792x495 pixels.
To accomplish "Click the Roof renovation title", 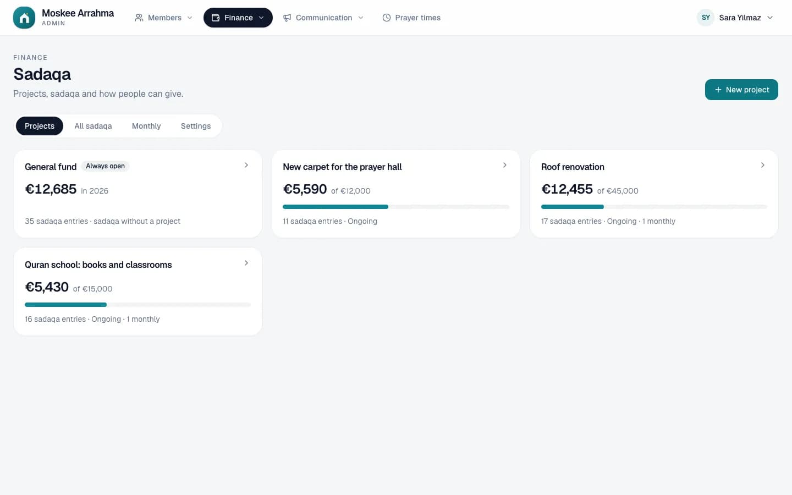I will [573, 167].
